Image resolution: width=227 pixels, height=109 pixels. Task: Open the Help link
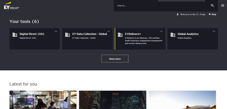214,14
